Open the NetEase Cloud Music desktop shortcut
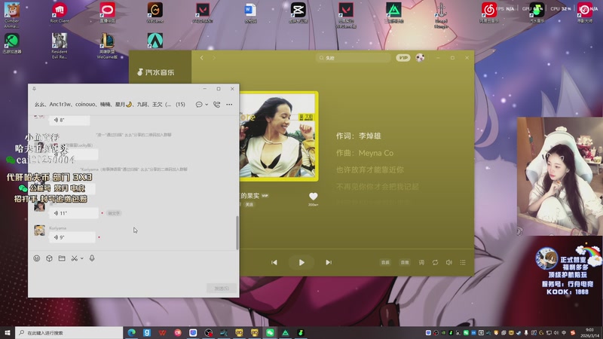Screen dimensions: 603x339 pyautogui.click(x=489, y=13)
